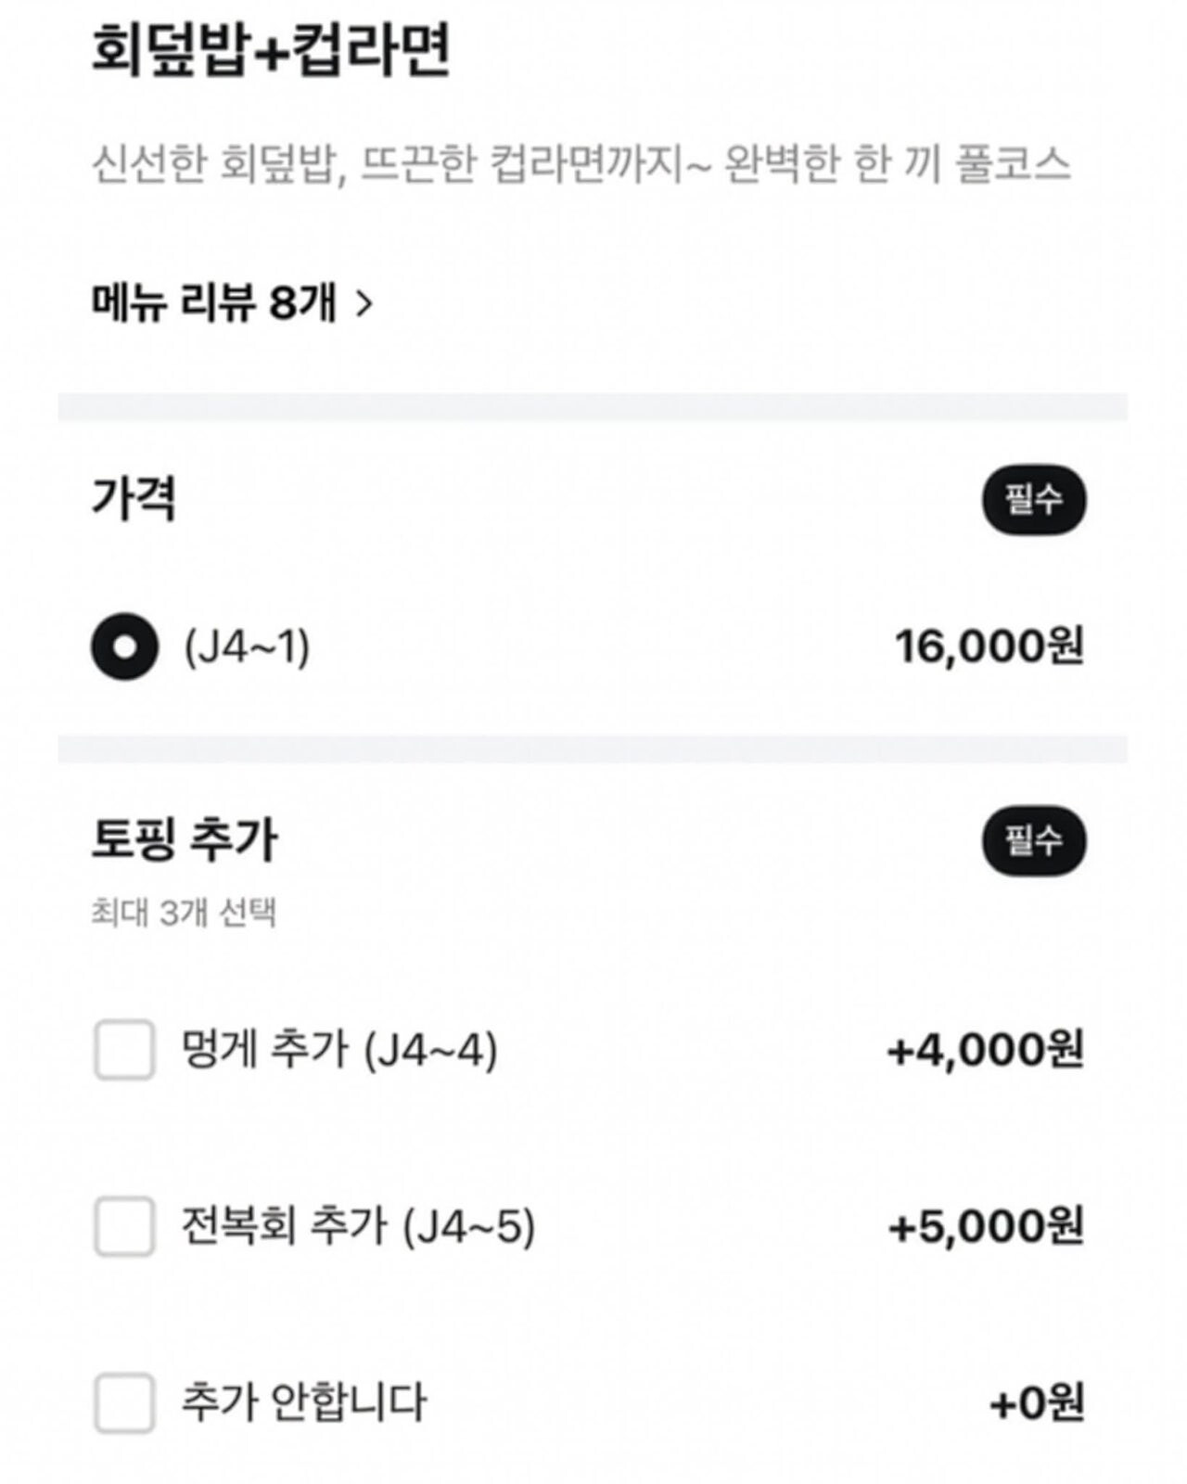Click the (J4~1) option label text
The height and width of the screenshot is (1484, 1187).
pos(247,646)
